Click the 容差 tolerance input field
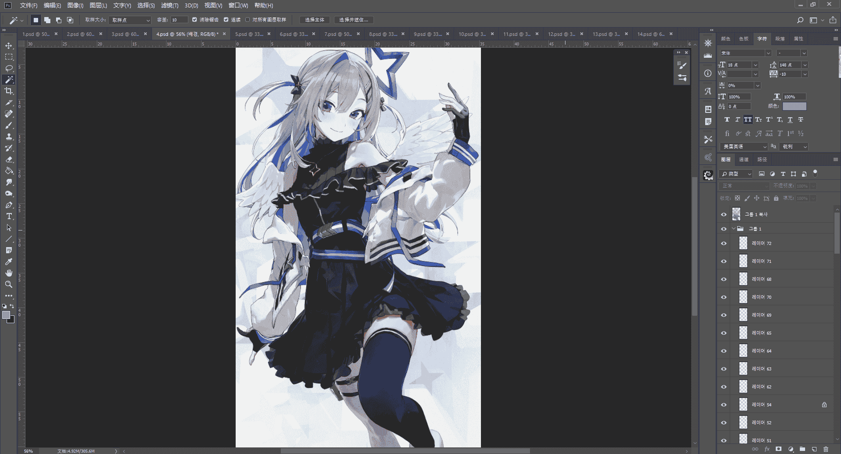 pos(179,20)
